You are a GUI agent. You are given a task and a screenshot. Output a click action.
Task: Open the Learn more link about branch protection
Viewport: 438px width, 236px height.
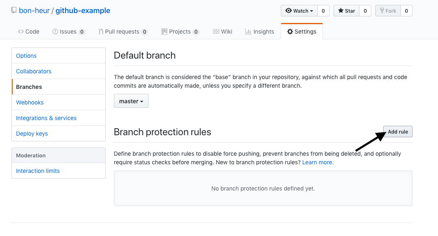317,162
